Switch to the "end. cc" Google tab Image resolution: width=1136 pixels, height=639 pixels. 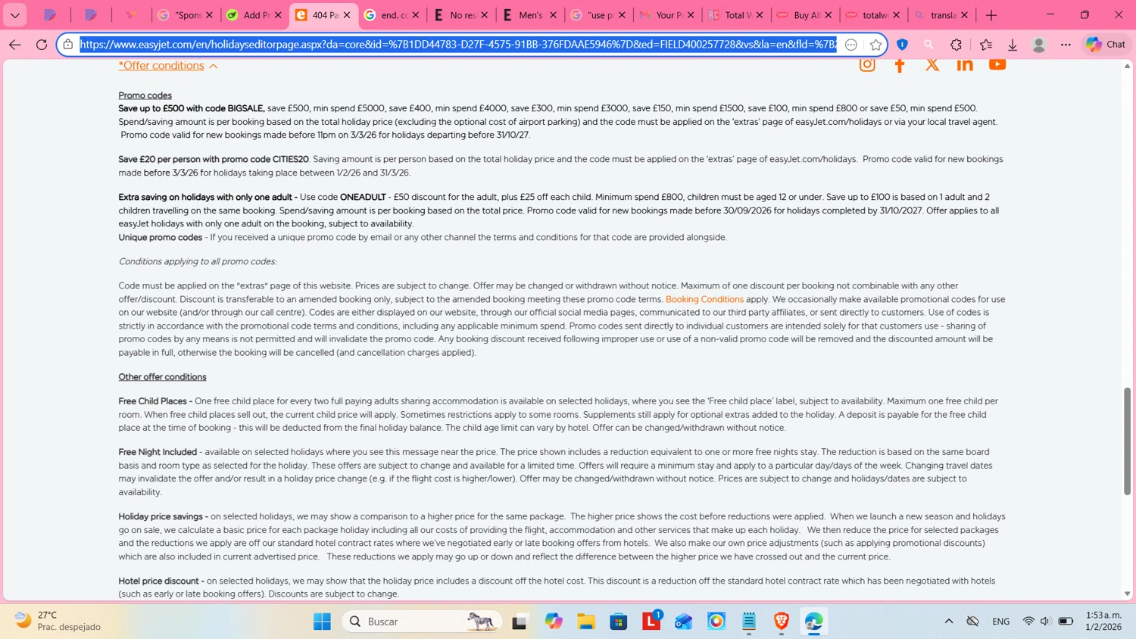point(392,15)
